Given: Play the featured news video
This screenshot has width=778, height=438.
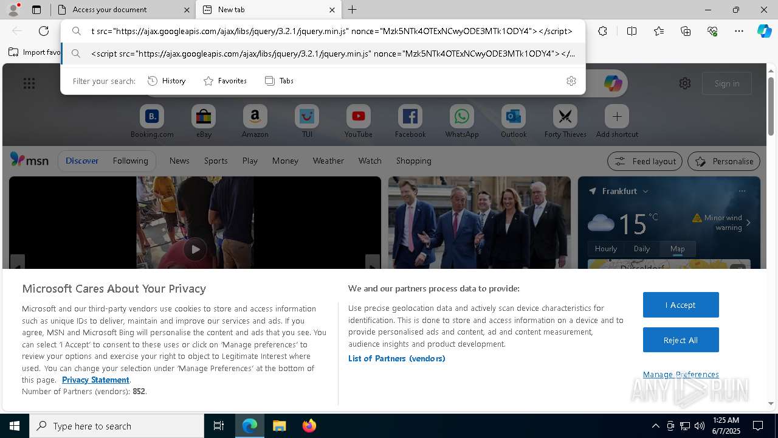Looking at the screenshot, I should pos(194,249).
